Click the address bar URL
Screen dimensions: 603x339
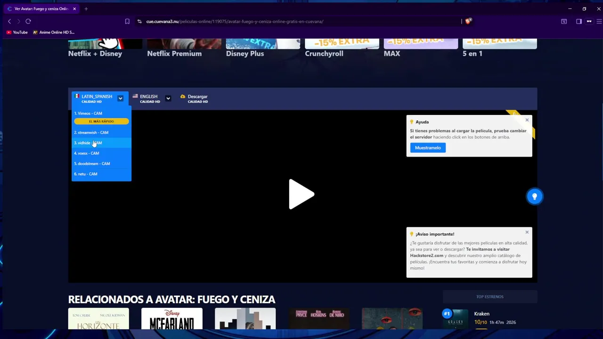[x=235, y=21]
